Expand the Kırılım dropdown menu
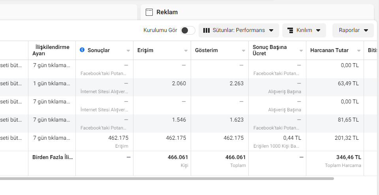 [x=304, y=30]
